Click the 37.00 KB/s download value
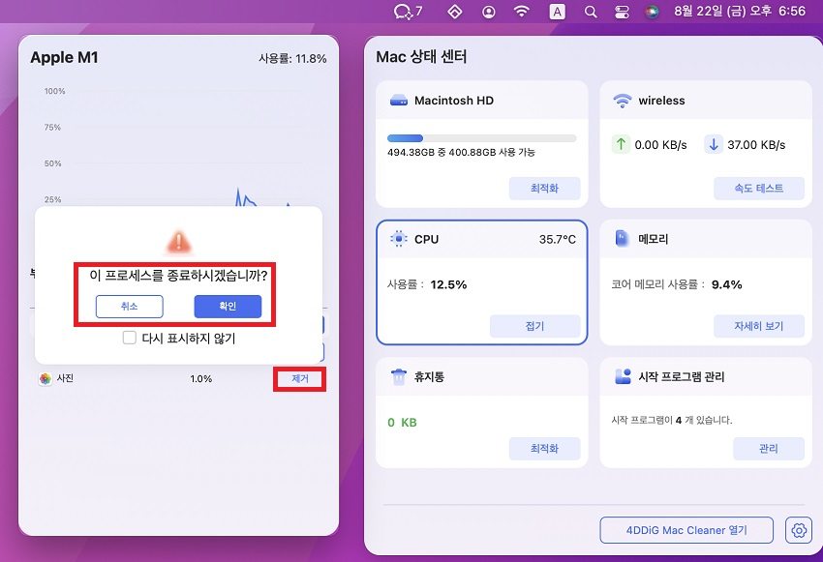 coord(756,145)
